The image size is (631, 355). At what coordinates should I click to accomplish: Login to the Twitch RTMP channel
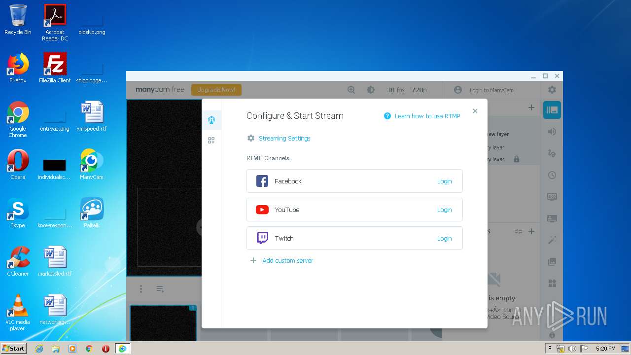click(444, 239)
